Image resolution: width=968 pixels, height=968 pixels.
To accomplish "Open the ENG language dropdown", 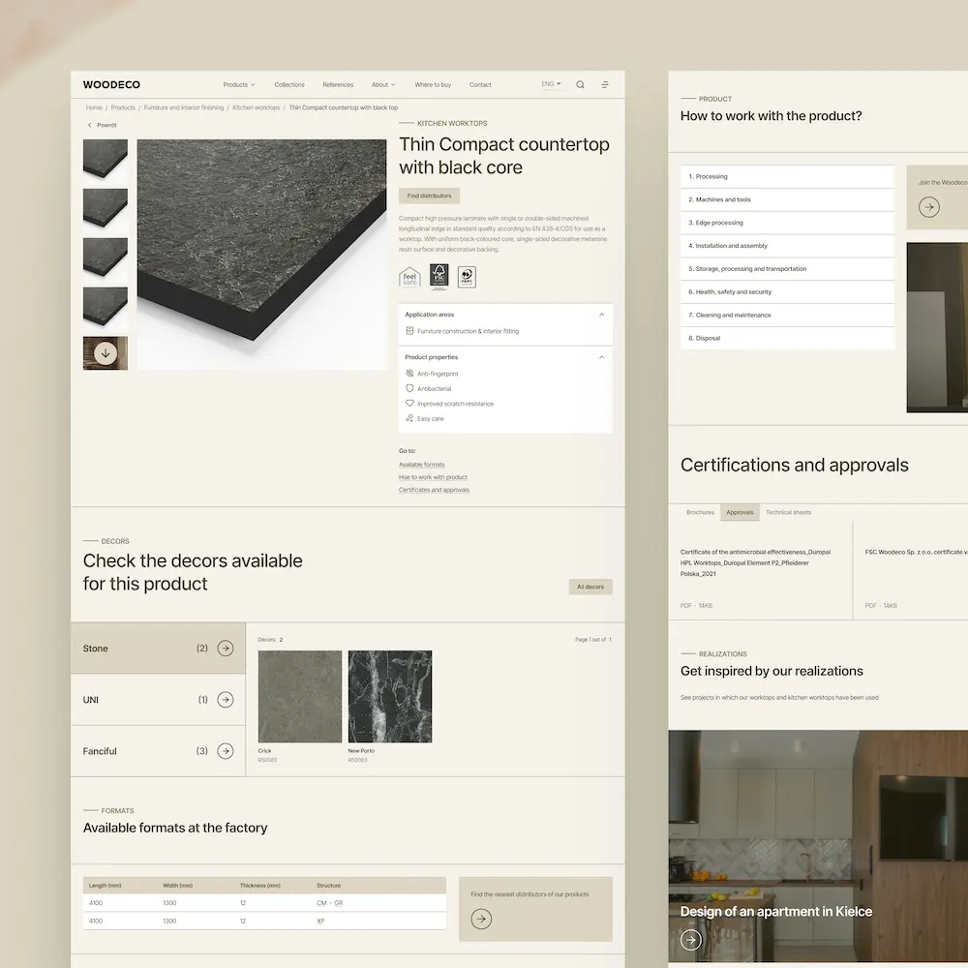I will [551, 84].
